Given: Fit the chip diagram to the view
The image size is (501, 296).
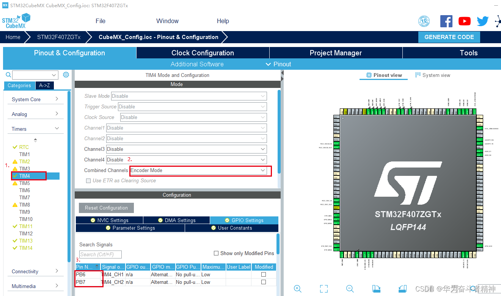Looking at the screenshot, I should [324, 289].
